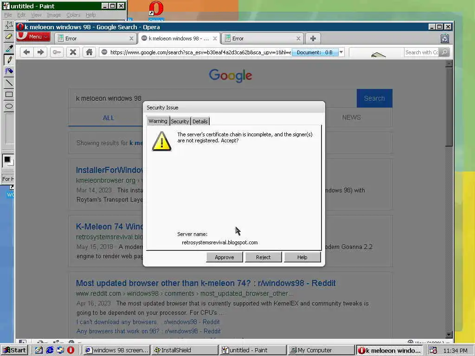Select the k meloeon windows 98 tab

(x=179, y=38)
